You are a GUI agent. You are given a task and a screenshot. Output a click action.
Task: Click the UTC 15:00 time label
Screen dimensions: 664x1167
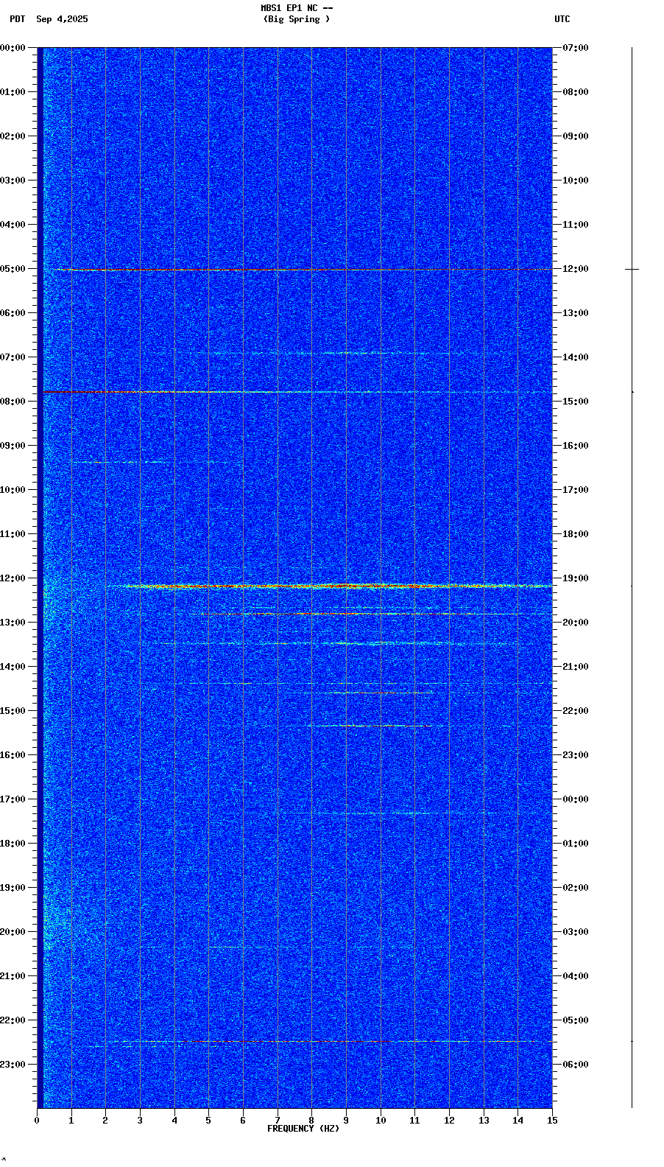(576, 402)
